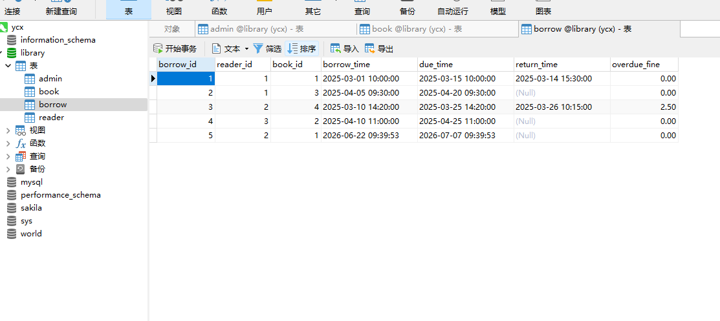The width and height of the screenshot is (720, 321).
Task: Open the 备份 (Backup) toolbar section
Action: (x=407, y=9)
